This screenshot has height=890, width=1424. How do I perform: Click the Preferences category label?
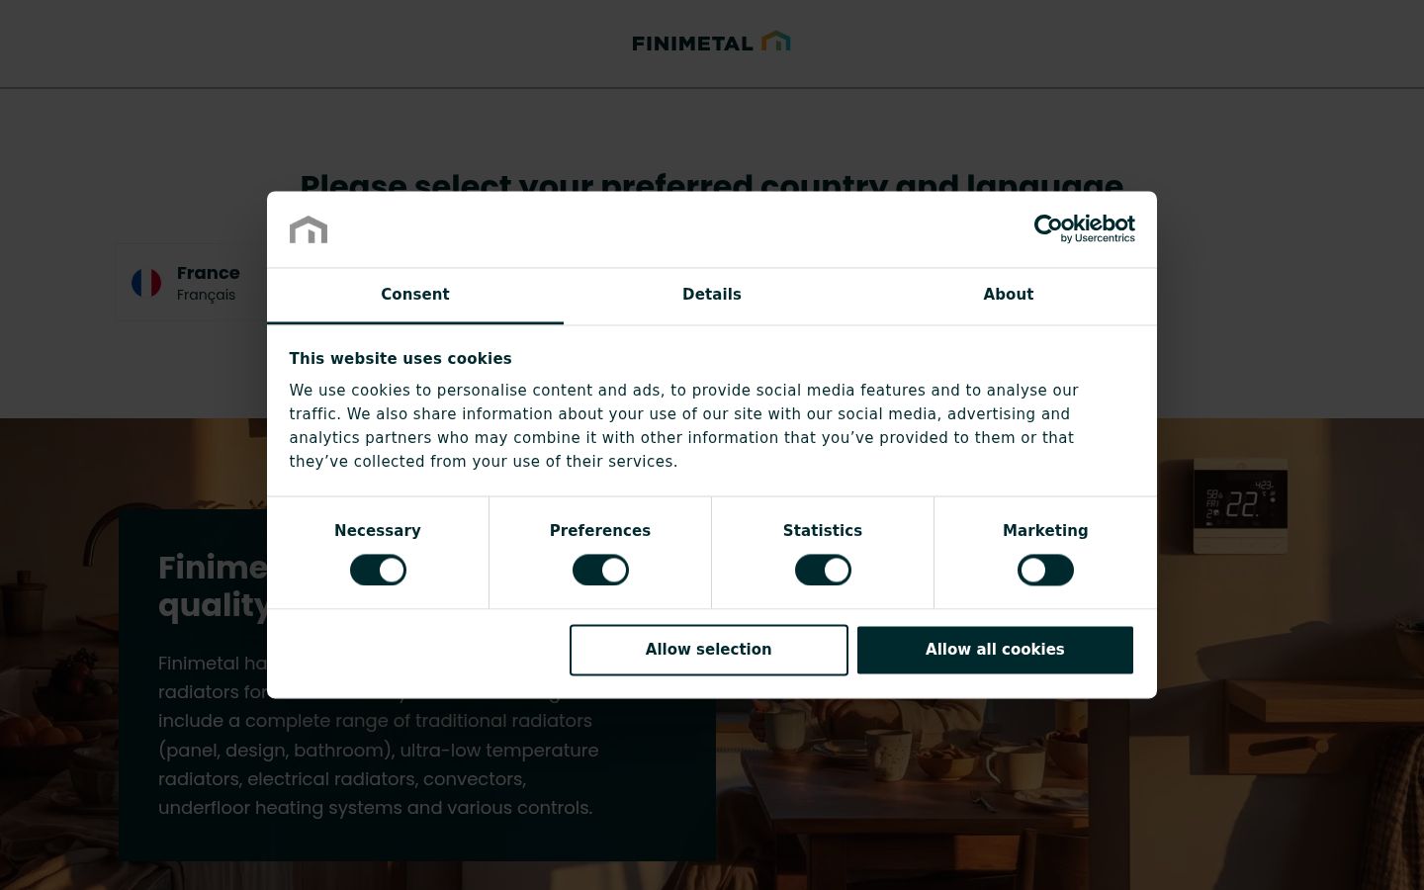(x=600, y=531)
